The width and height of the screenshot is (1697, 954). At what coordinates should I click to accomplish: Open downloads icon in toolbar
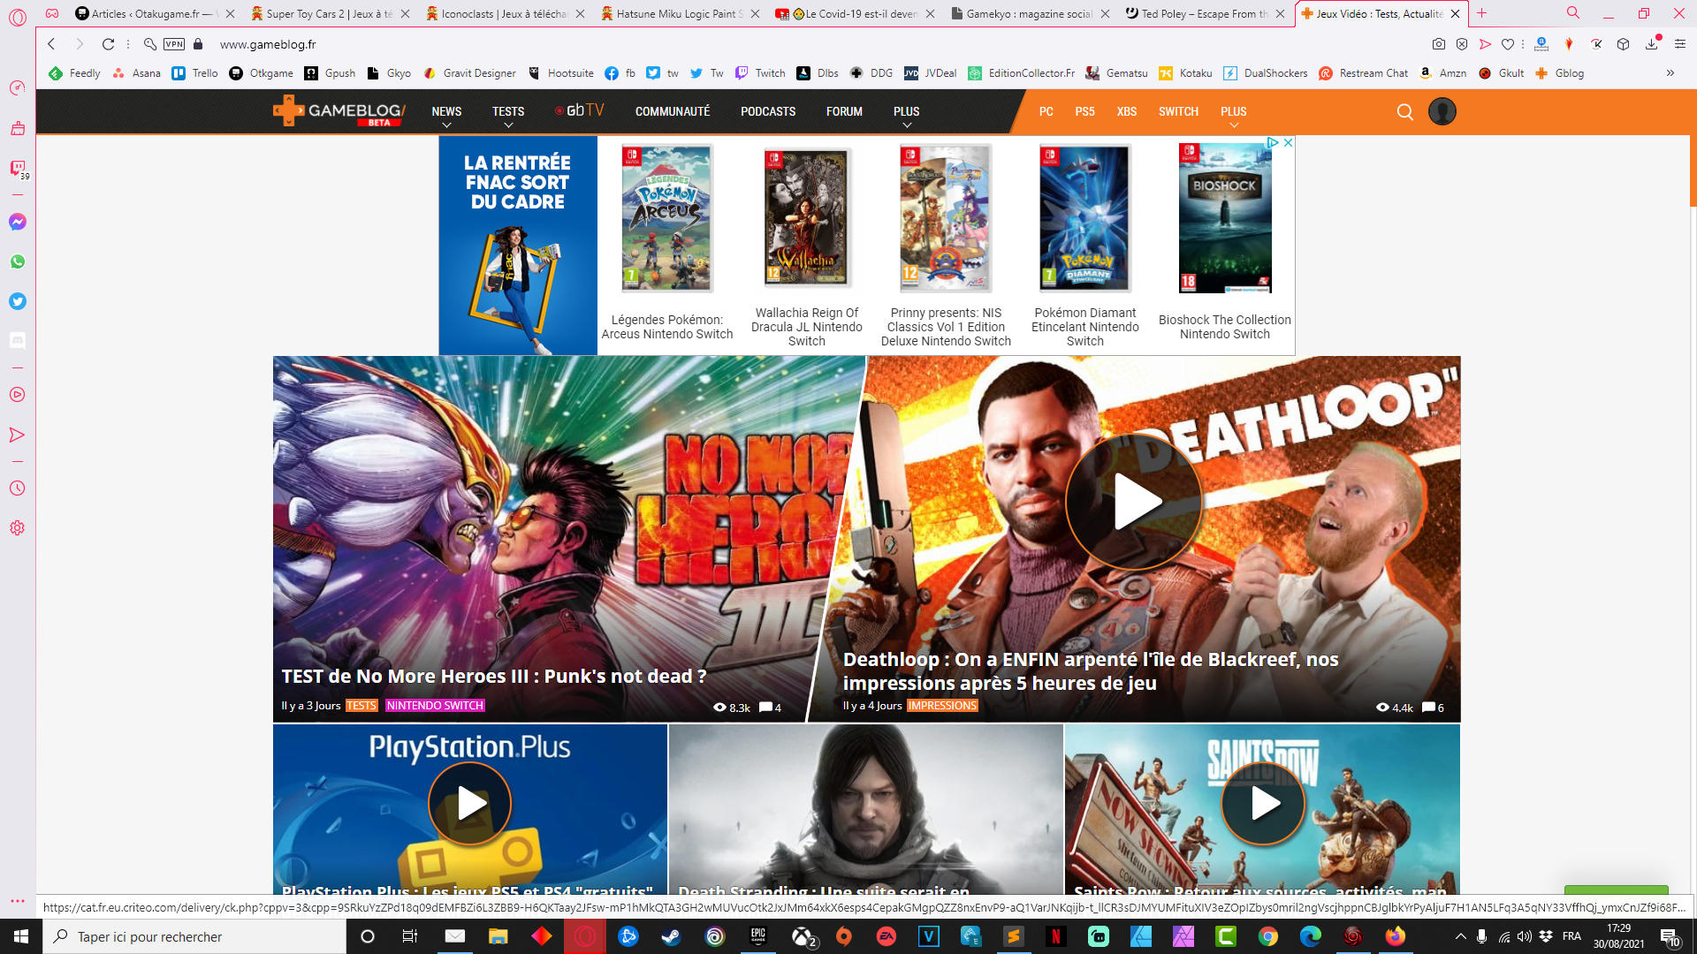(1651, 44)
